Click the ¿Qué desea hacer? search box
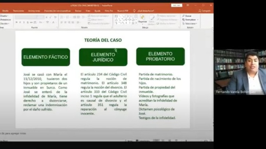Viewport: 266px width, 149px height. pos(146,11)
